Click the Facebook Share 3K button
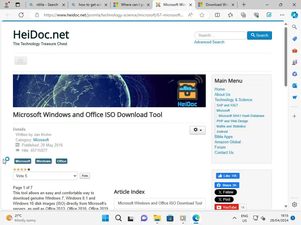The width and height of the screenshot is (301, 225). pos(227,185)
